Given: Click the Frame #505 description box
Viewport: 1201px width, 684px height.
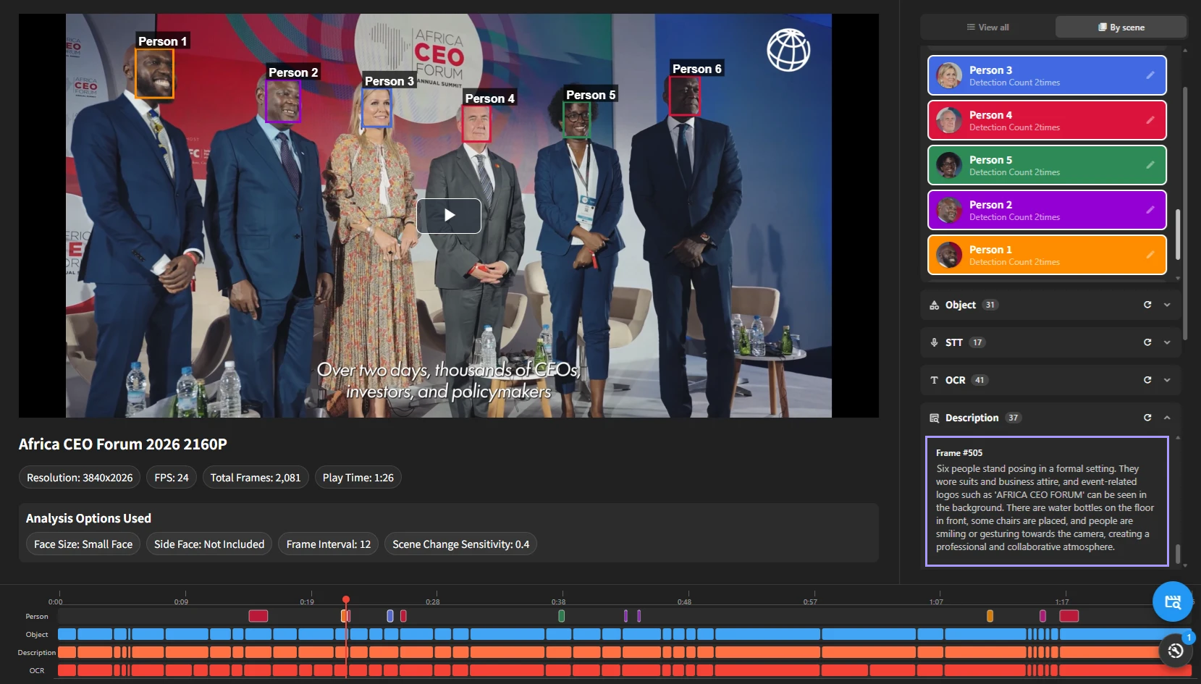Looking at the screenshot, I should [1047, 501].
